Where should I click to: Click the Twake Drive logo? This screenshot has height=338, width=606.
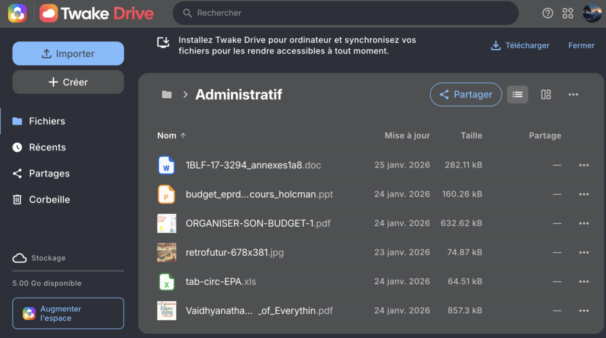(97, 13)
